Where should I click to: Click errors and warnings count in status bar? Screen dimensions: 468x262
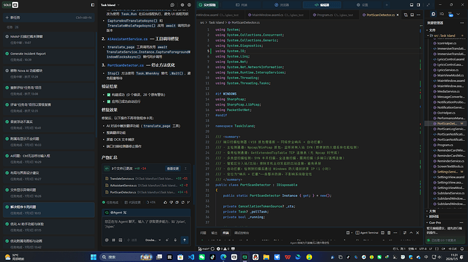point(222,248)
